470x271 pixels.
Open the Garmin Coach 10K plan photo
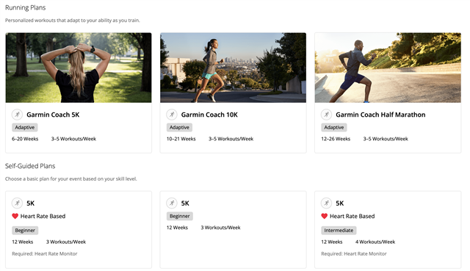(x=234, y=68)
